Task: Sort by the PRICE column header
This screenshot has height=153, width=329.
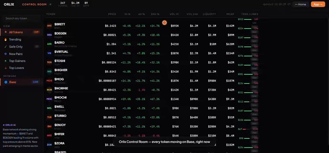Action: (x=112, y=14)
